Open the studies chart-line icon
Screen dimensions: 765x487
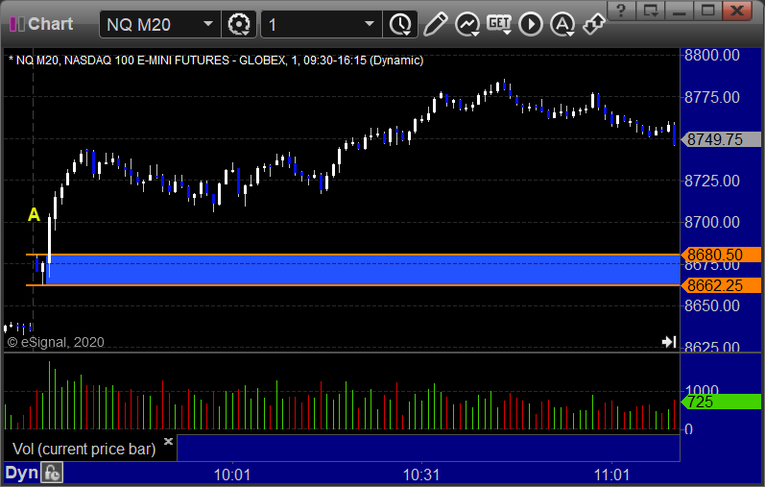pyautogui.click(x=466, y=24)
